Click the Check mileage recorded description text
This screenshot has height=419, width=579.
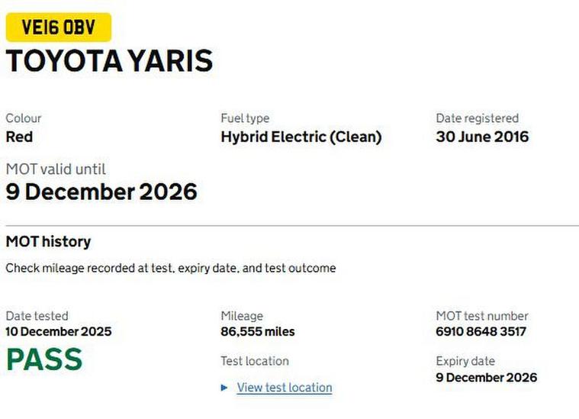coord(170,269)
